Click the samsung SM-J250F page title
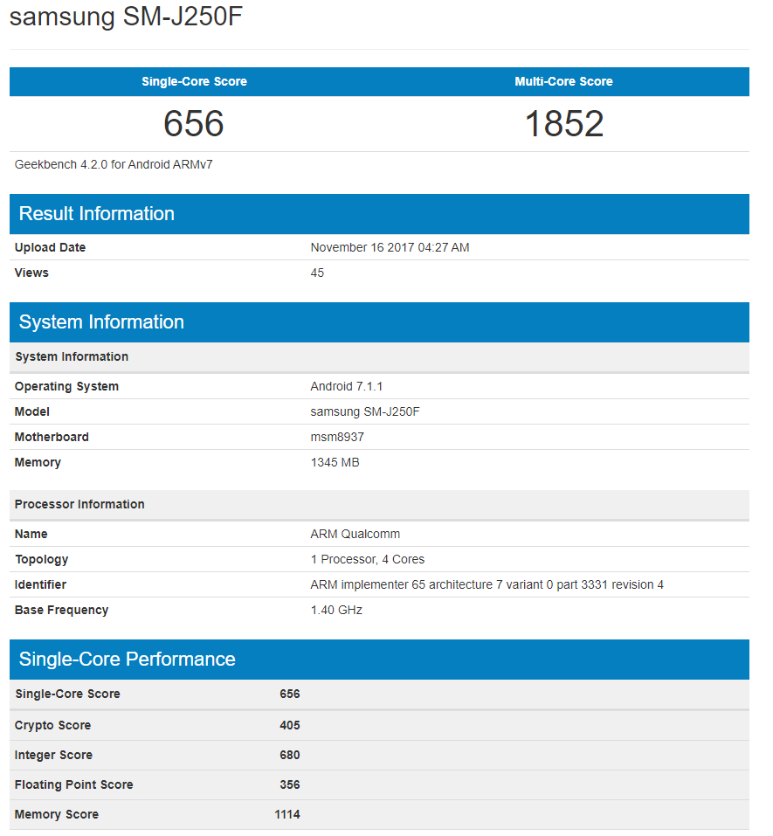 coord(126,16)
